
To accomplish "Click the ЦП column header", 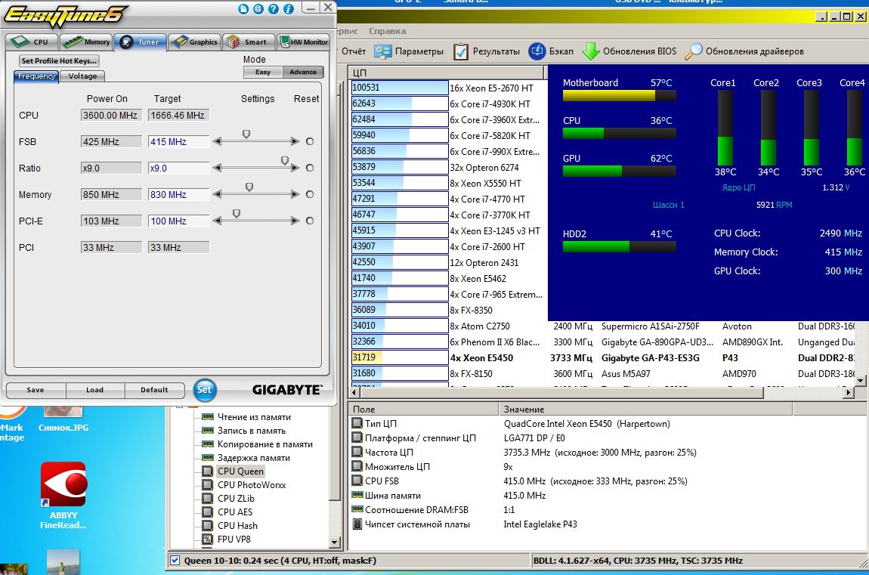I will click(x=446, y=73).
